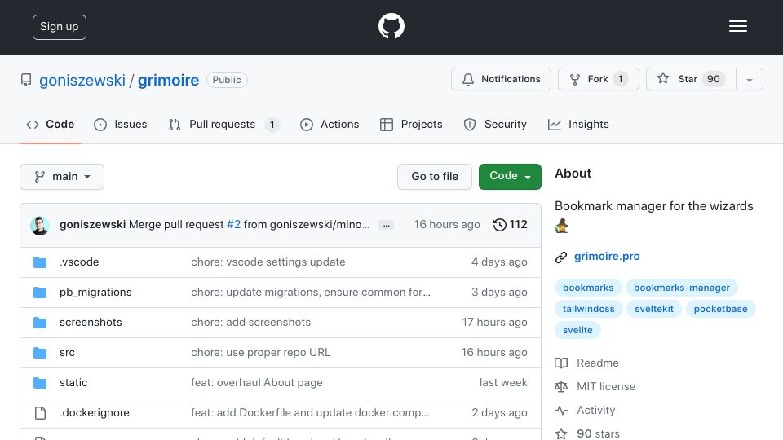Viewport: 783px width, 440px height.
Task: Select the bookmarks-manager topic tag
Action: click(682, 288)
